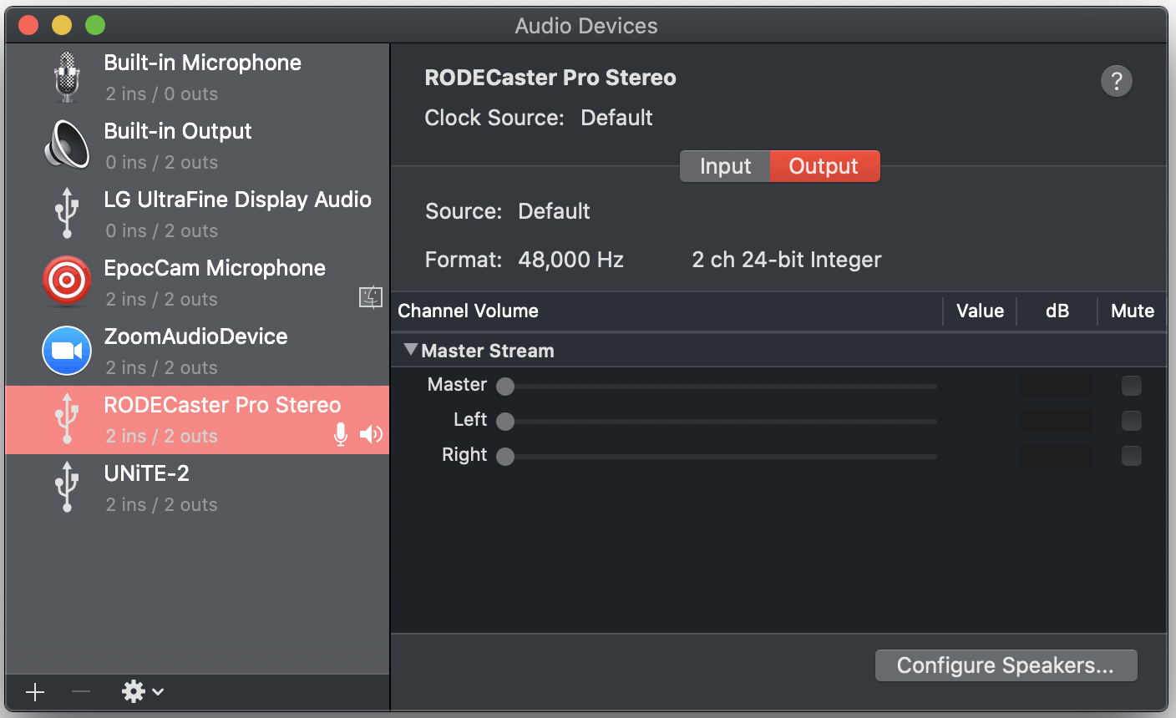Click the EpocCam Microphone red target icon
The height and width of the screenshot is (718, 1176).
tap(67, 282)
